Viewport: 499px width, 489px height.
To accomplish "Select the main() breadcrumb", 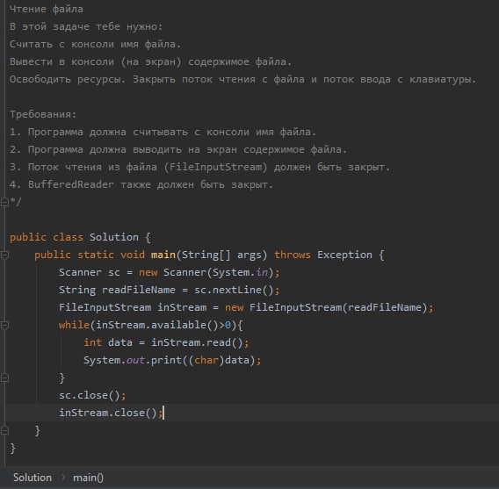I will click(88, 478).
